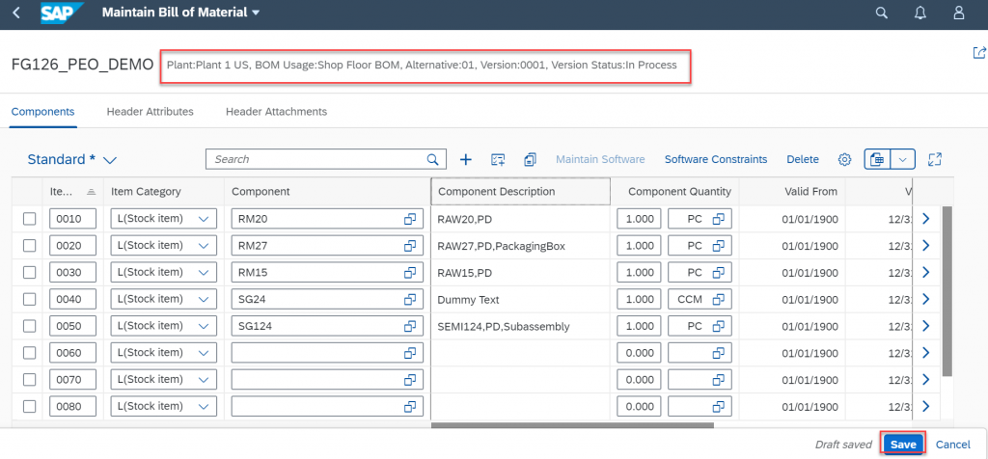Select the checkbox for item 0010

click(x=29, y=219)
